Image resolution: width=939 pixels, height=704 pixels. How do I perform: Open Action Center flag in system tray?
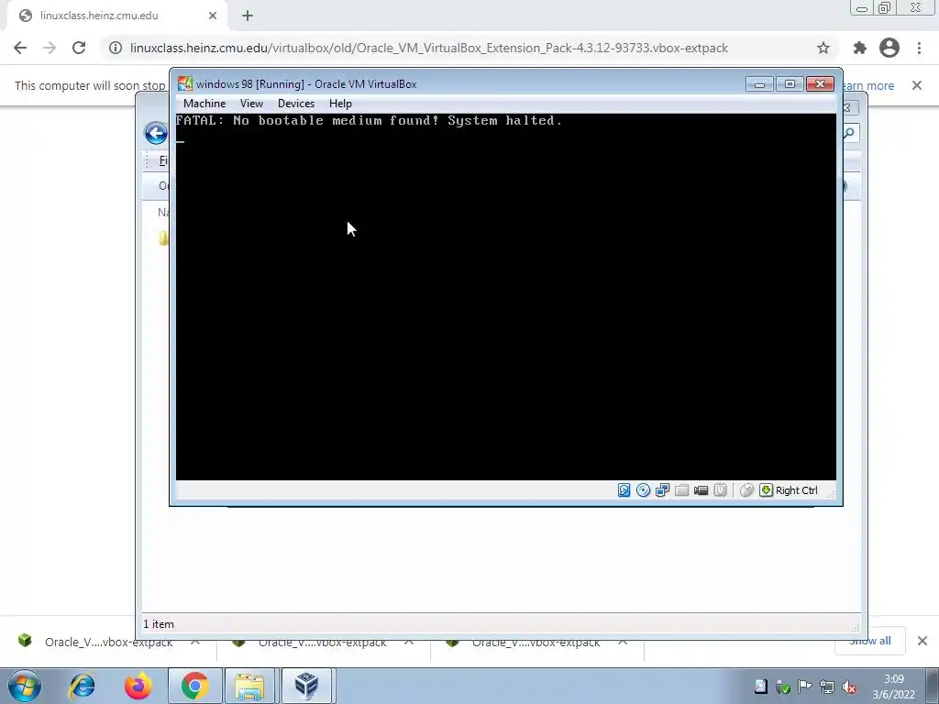tap(805, 687)
